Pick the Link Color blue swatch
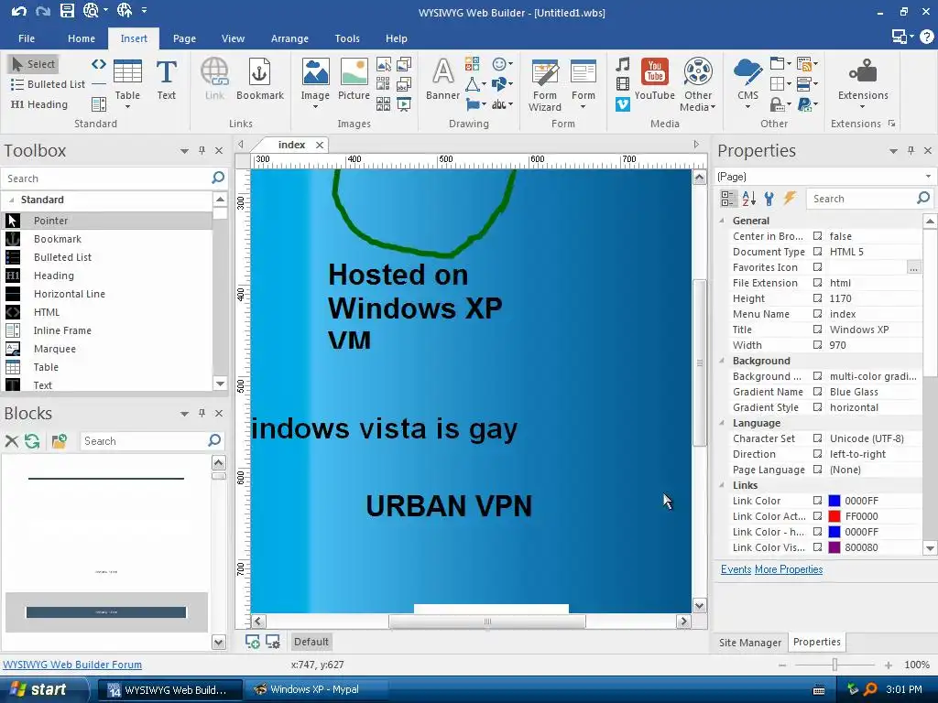The height and width of the screenshot is (703, 938). click(x=834, y=501)
